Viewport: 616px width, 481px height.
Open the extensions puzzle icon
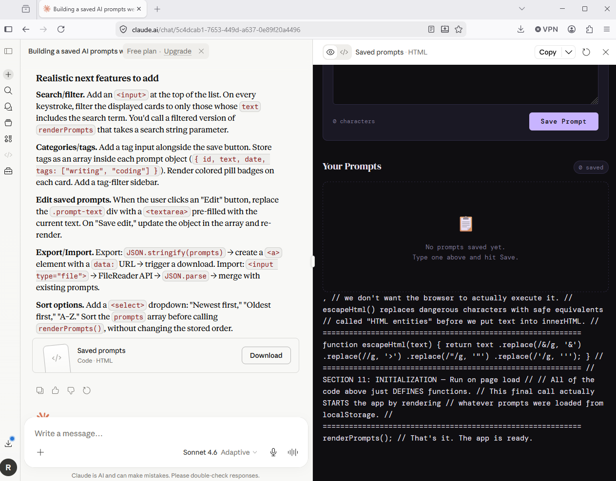[589, 29]
